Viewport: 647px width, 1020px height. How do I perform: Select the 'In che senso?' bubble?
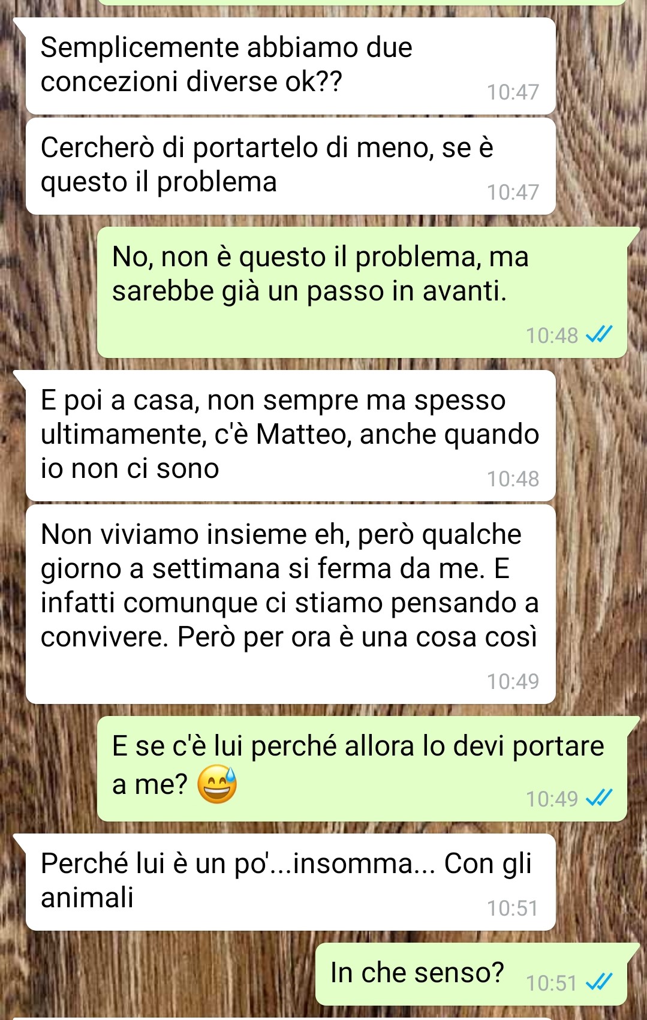tap(471, 974)
